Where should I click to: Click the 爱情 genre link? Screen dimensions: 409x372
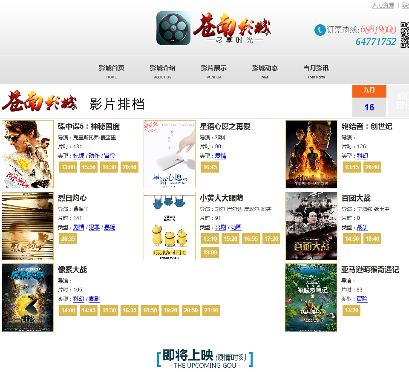click(x=221, y=156)
